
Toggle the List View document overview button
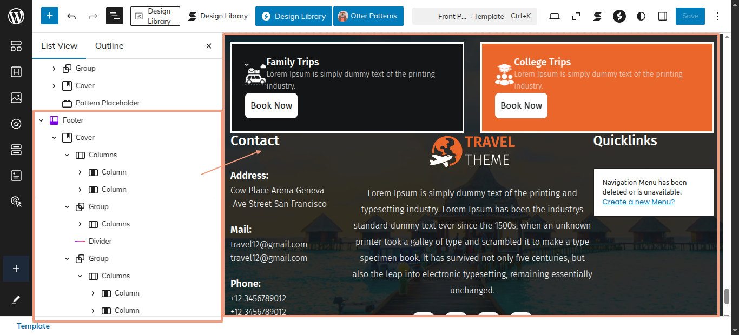[x=115, y=16]
